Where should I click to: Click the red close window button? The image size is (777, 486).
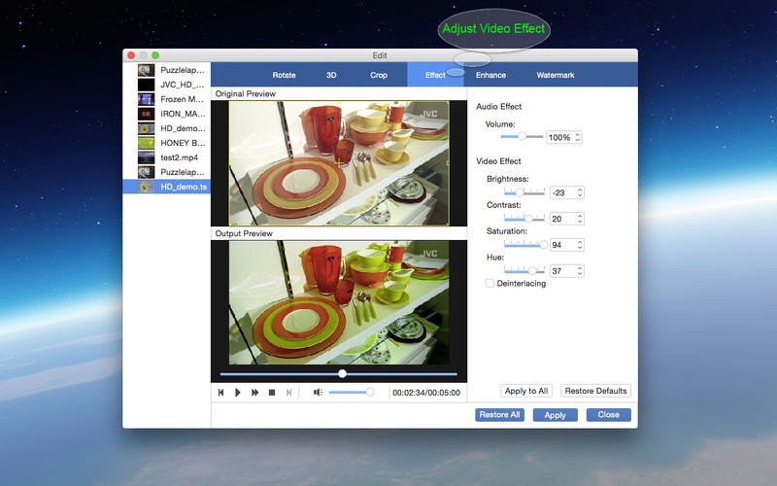[x=131, y=55]
